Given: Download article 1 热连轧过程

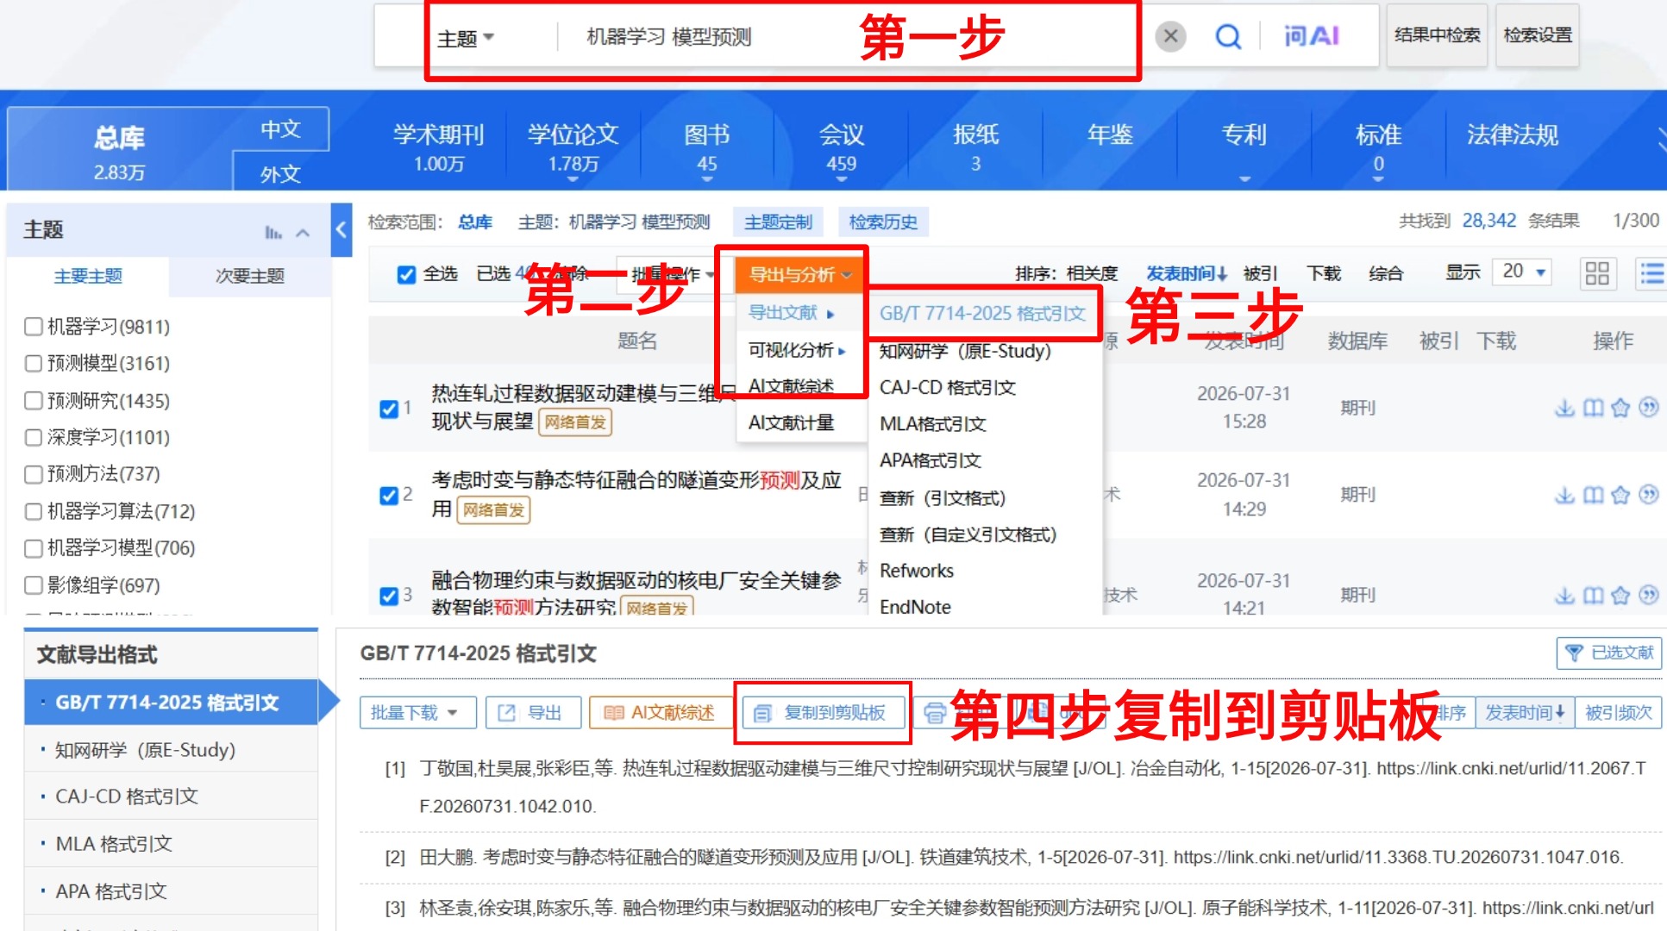Looking at the screenshot, I should click(x=1564, y=408).
